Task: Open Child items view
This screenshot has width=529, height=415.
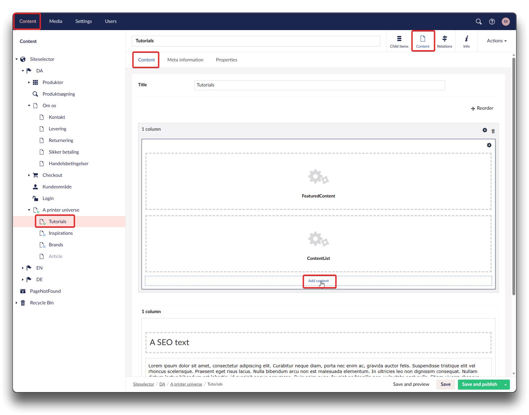Action: [x=399, y=41]
